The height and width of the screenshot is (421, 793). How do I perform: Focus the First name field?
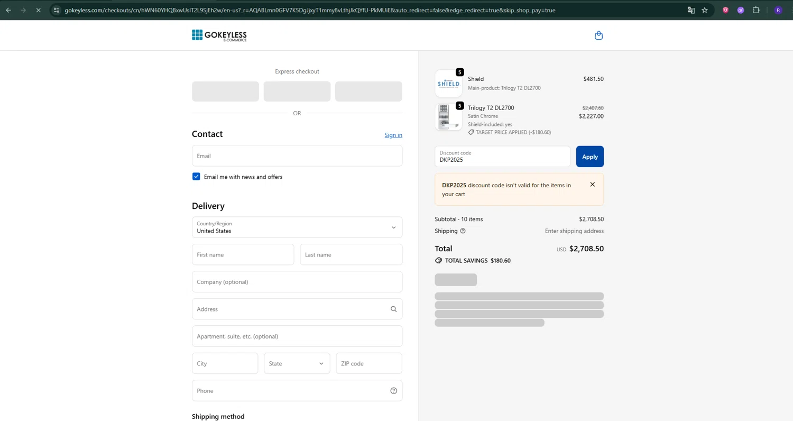(243, 254)
